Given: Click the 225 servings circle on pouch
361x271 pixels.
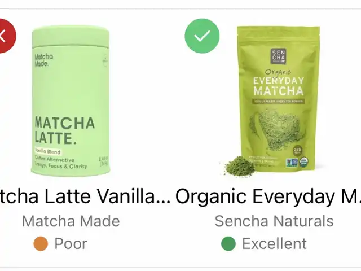Looking at the screenshot, I should click(x=297, y=151).
